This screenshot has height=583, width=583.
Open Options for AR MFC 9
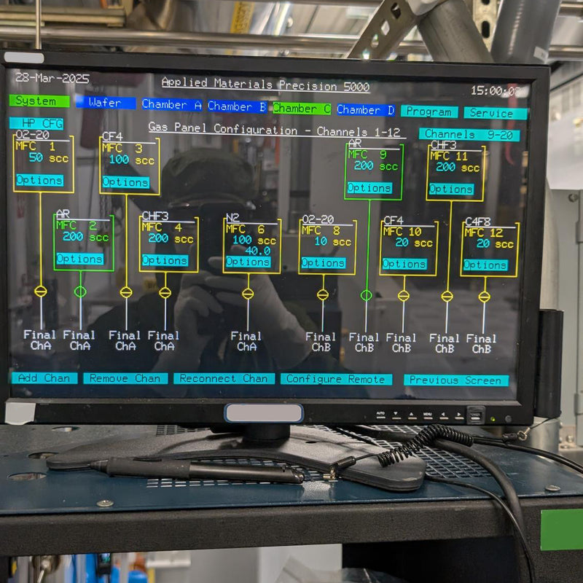[369, 188]
